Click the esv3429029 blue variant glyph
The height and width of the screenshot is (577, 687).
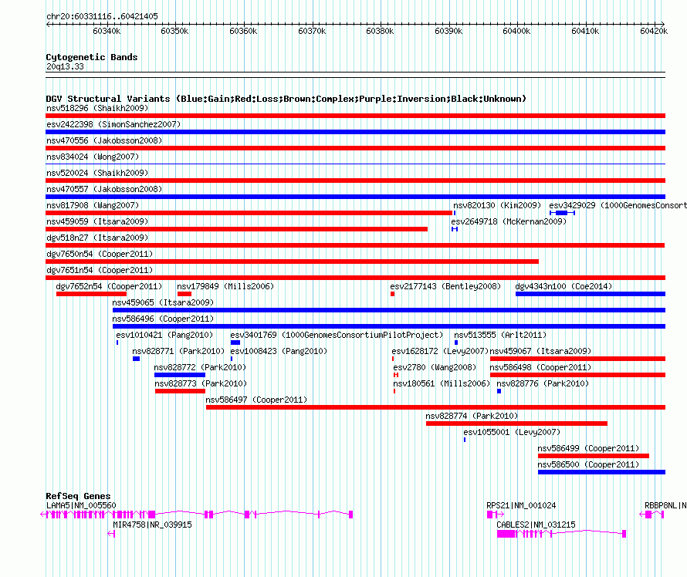point(562,213)
